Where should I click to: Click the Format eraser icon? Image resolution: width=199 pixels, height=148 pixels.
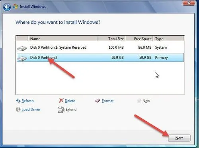click(98, 101)
